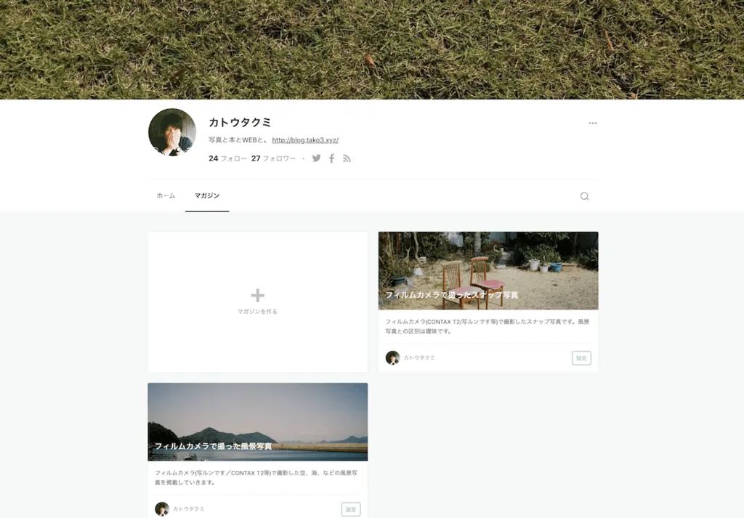Click the small avatar on the landscape photo magazine
Screen dimensions: 744x518
pos(163,509)
